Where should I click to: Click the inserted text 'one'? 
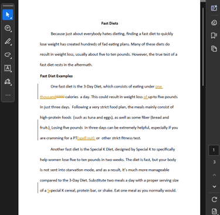158,86
